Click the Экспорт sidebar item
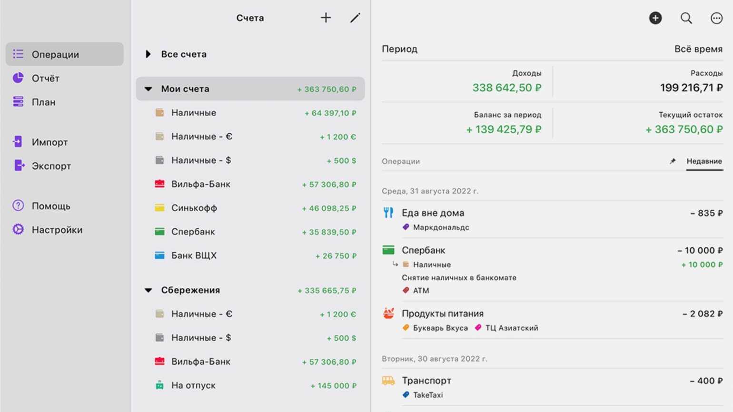Screen dimensions: 733x412 point(51,166)
